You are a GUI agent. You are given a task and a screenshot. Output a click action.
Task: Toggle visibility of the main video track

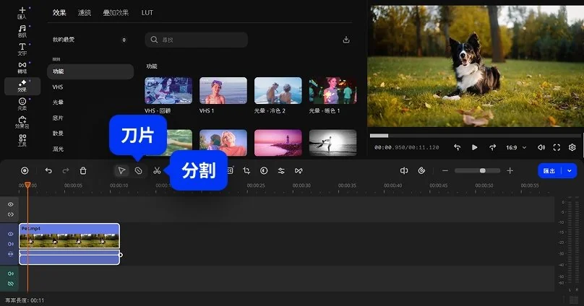[x=10, y=235]
